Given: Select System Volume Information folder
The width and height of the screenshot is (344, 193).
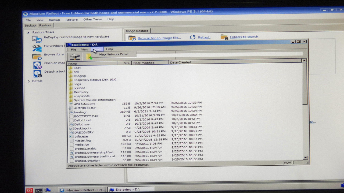Looking at the screenshot, I should (x=92, y=100).
